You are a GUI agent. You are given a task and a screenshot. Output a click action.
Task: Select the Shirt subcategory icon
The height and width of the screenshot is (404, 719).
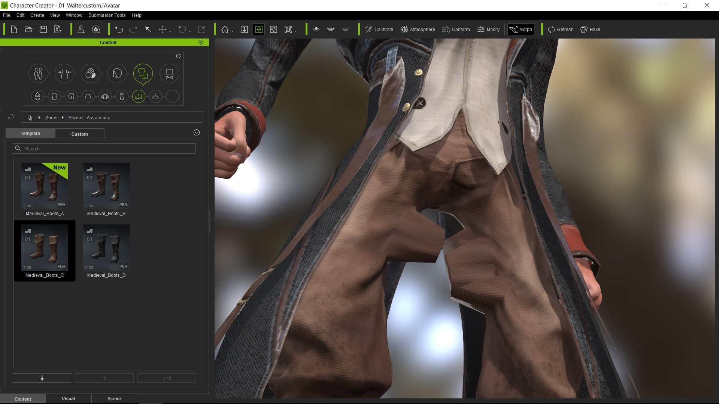click(54, 97)
